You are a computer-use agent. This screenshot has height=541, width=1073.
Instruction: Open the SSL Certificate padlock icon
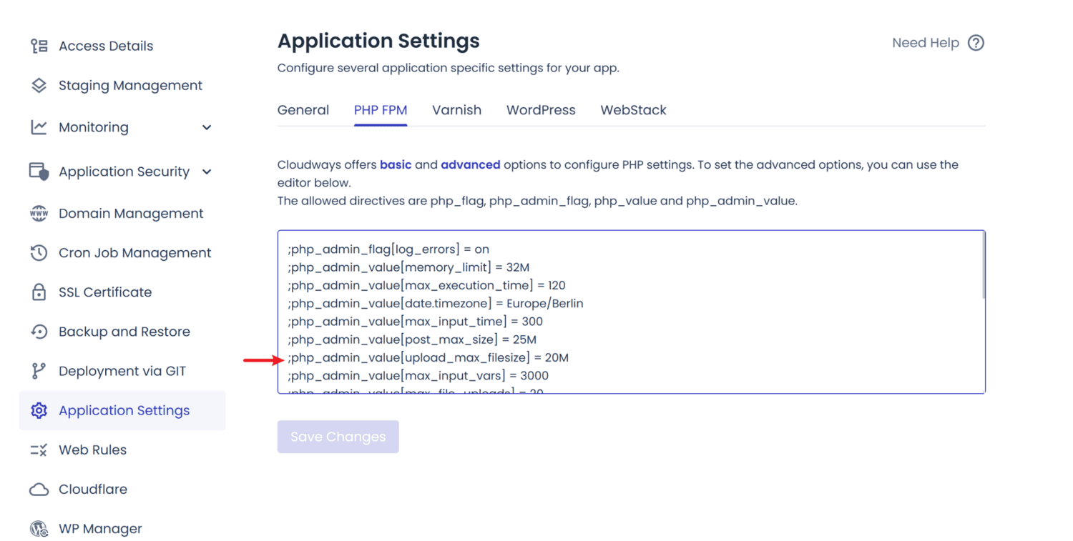[39, 292]
